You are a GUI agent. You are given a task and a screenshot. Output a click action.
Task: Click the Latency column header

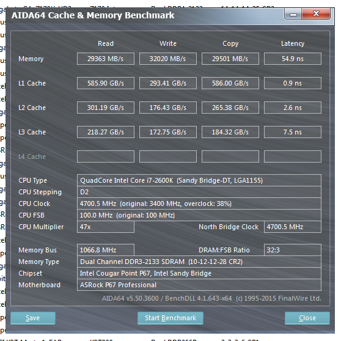[x=293, y=44]
